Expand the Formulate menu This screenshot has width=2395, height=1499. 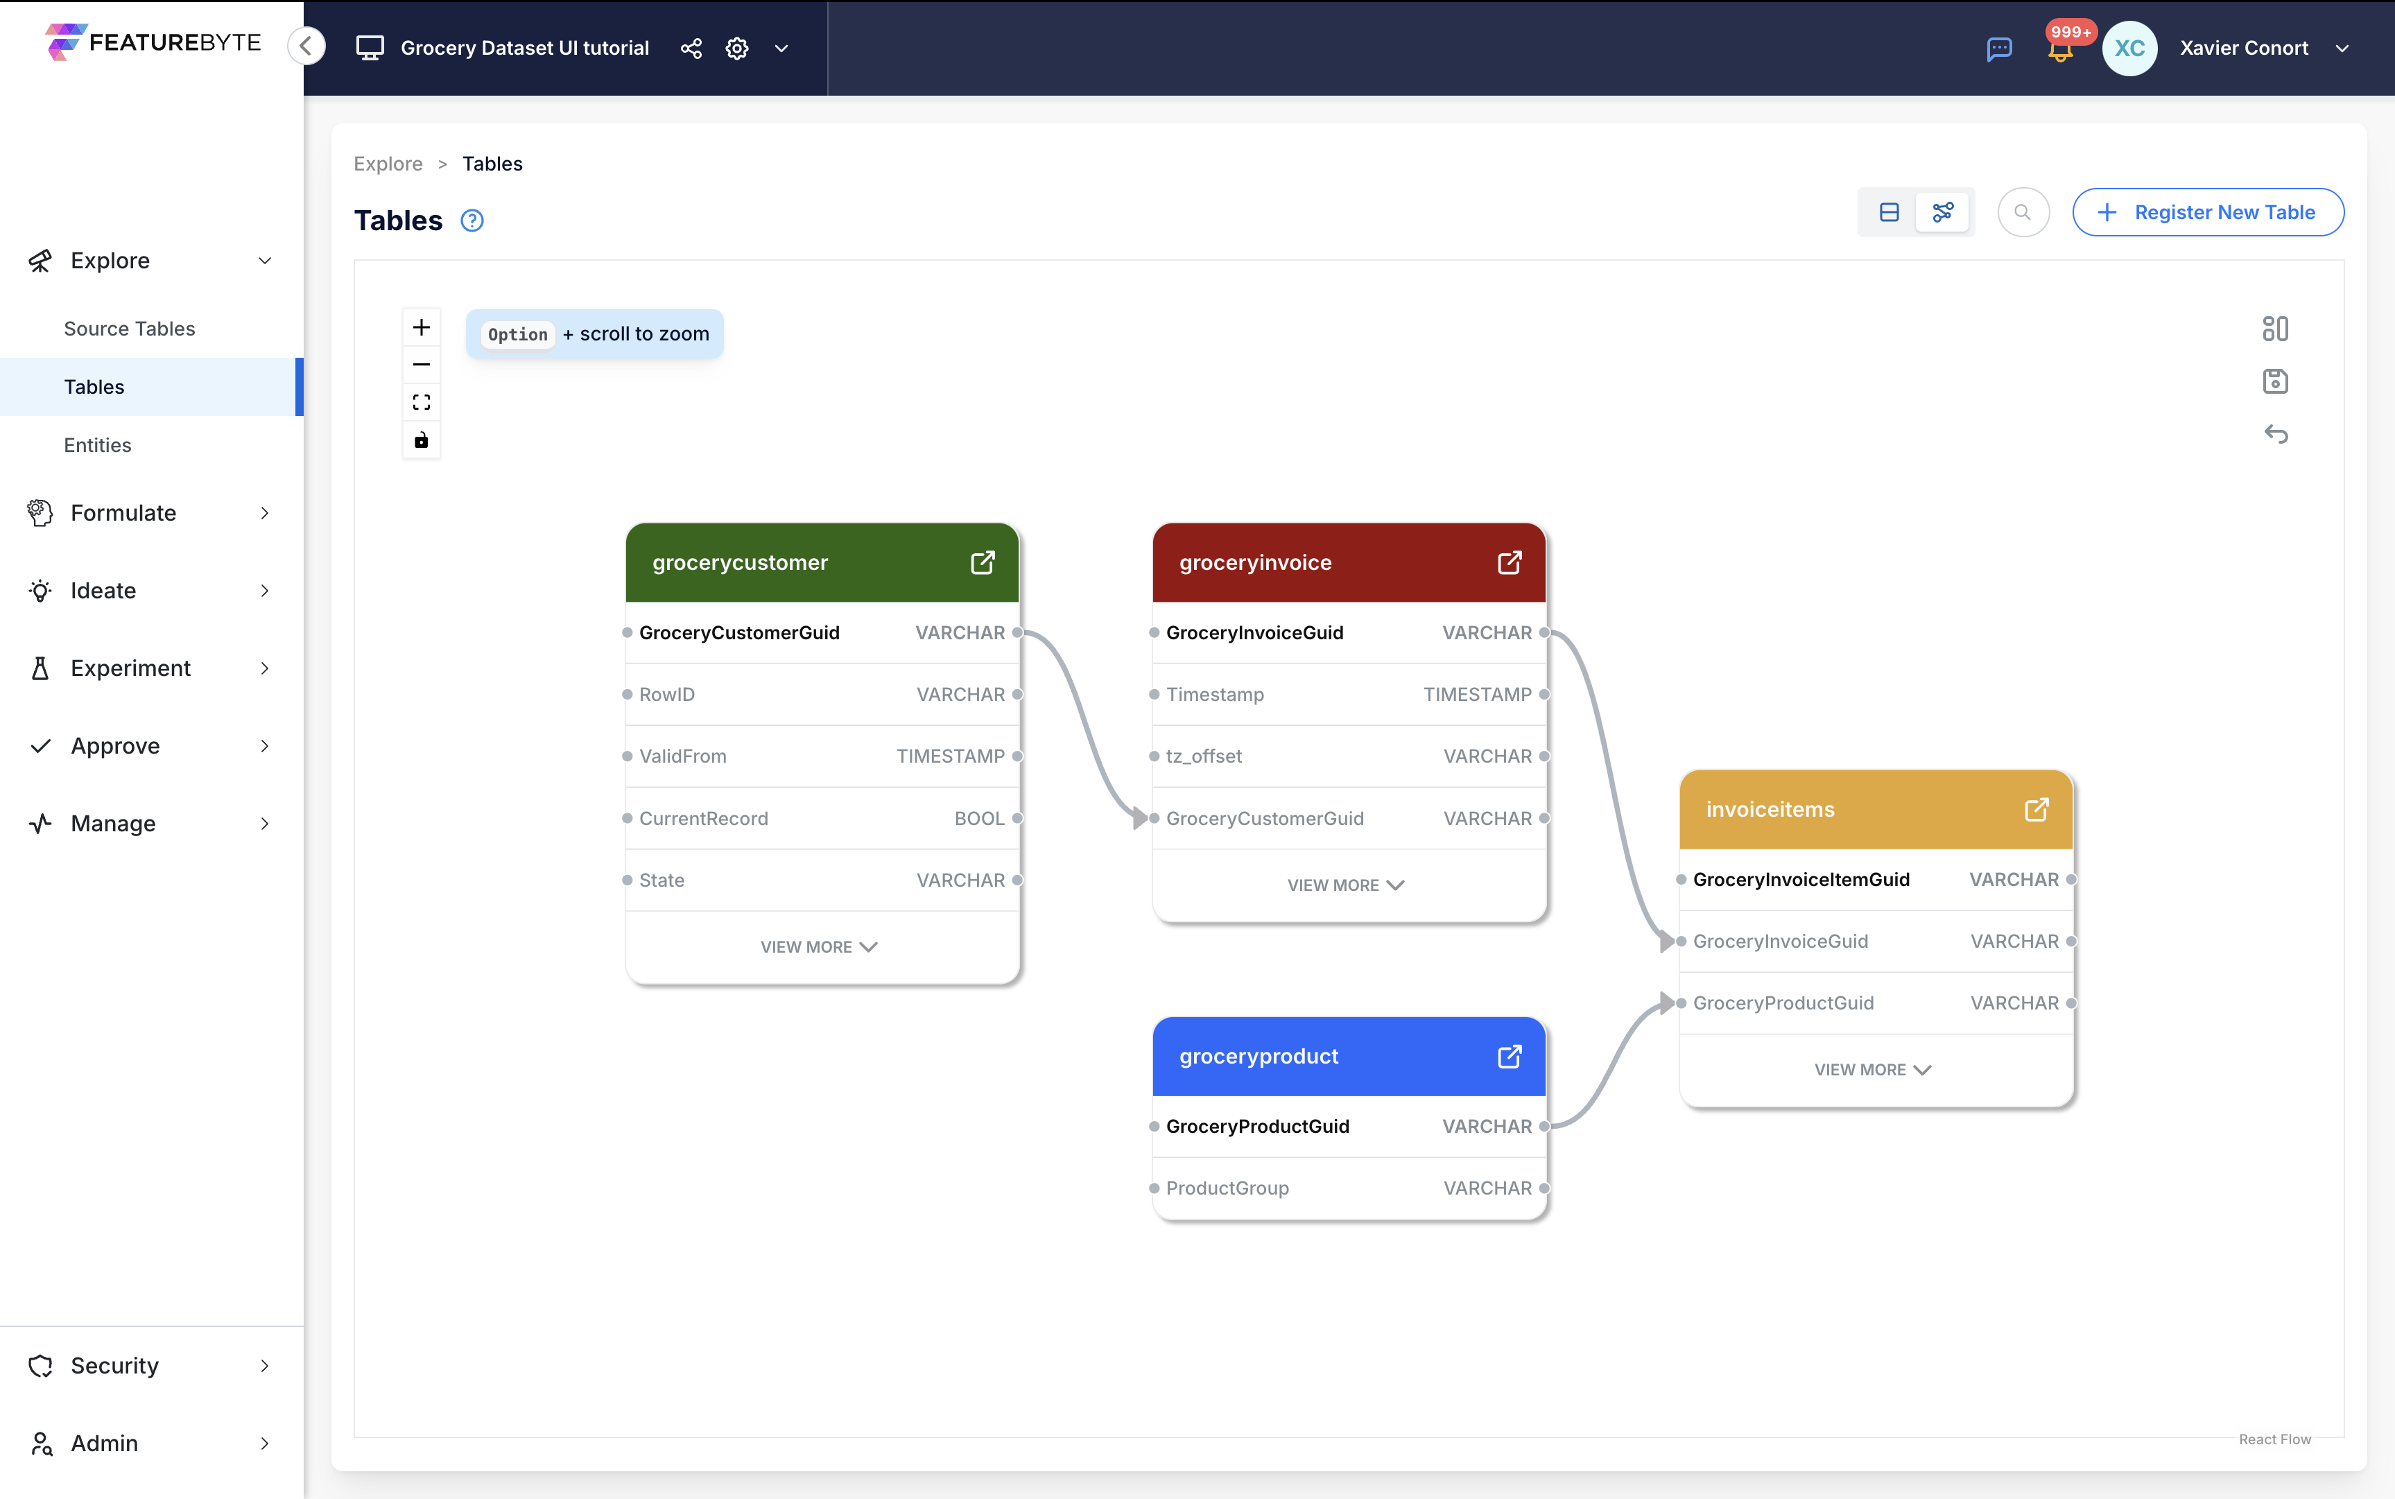pos(150,512)
